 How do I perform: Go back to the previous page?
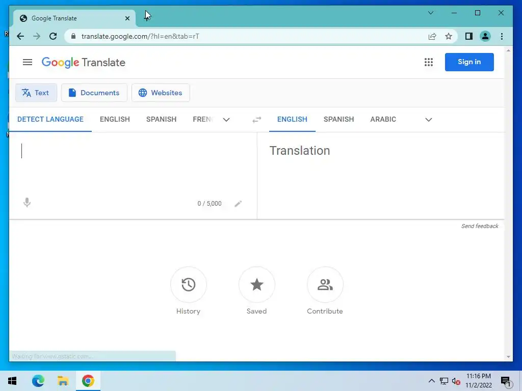click(20, 36)
